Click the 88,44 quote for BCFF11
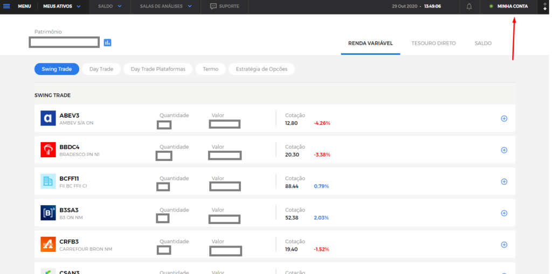 pyautogui.click(x=292, y=186)
